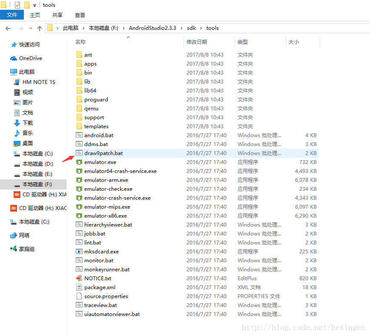Open 文档 folder in sidebar
370x336 pixels.
[x=28, y=113]
